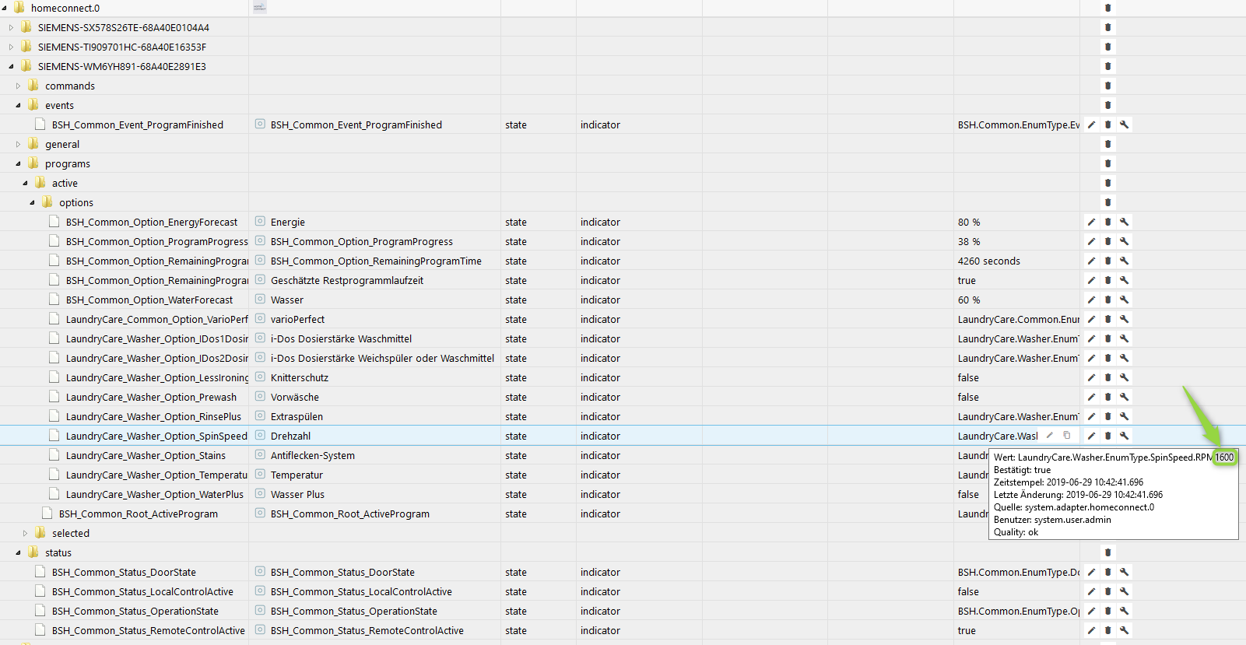Select the events folder label
1246x645 pixels.
click(x=59, y=105)
